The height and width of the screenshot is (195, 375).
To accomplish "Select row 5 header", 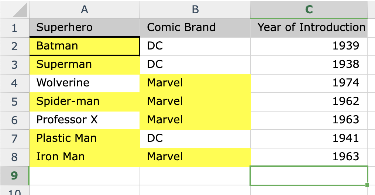I will pos(14,102).
